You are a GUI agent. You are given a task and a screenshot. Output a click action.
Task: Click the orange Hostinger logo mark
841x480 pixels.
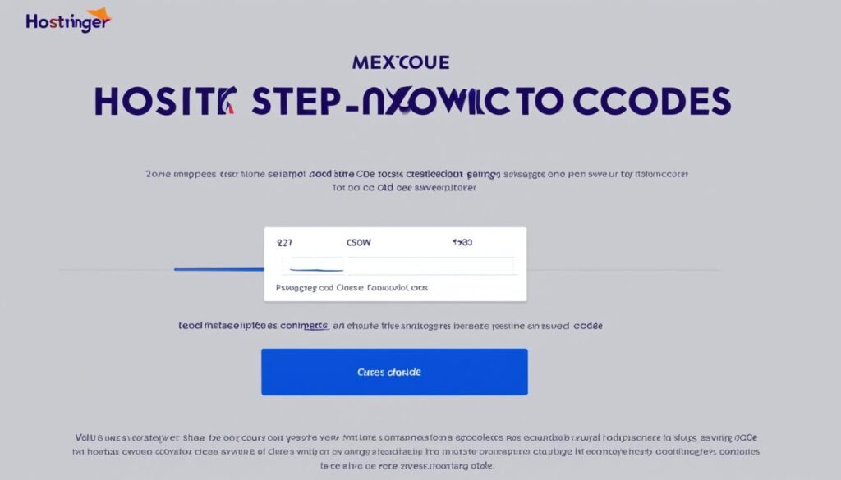pos(98,16)
